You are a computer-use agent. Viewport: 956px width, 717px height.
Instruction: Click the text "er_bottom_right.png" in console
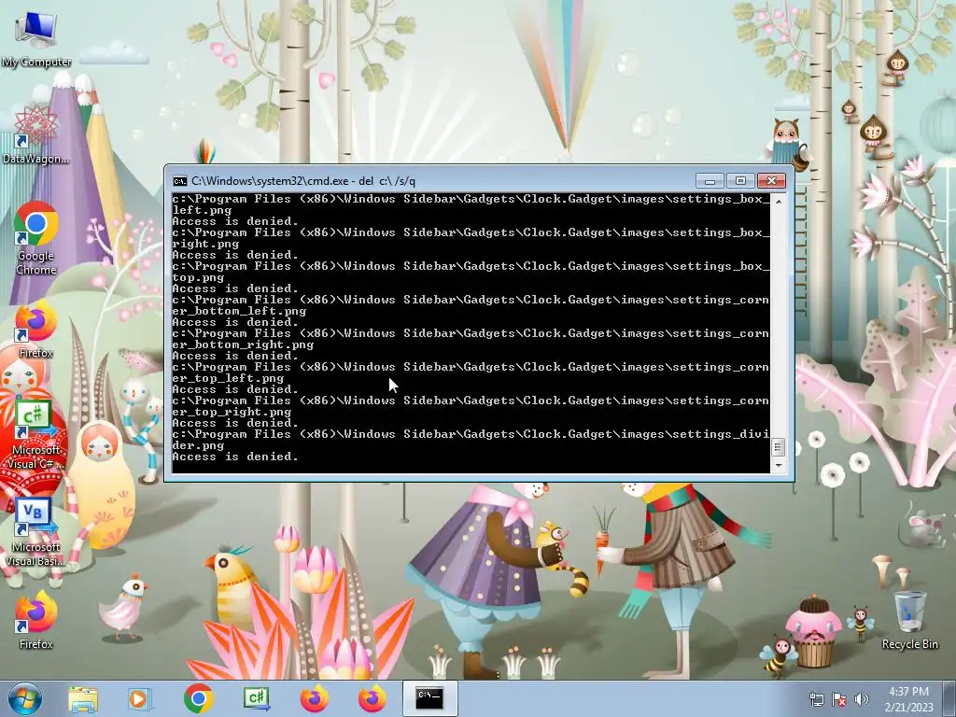point(243,344)
